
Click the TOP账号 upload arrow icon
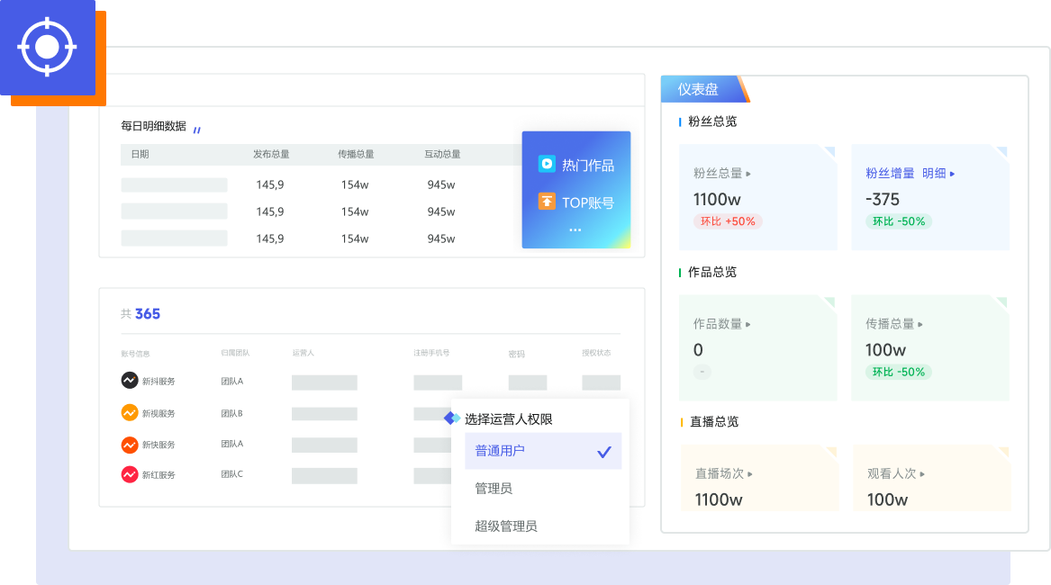point(547,202)
